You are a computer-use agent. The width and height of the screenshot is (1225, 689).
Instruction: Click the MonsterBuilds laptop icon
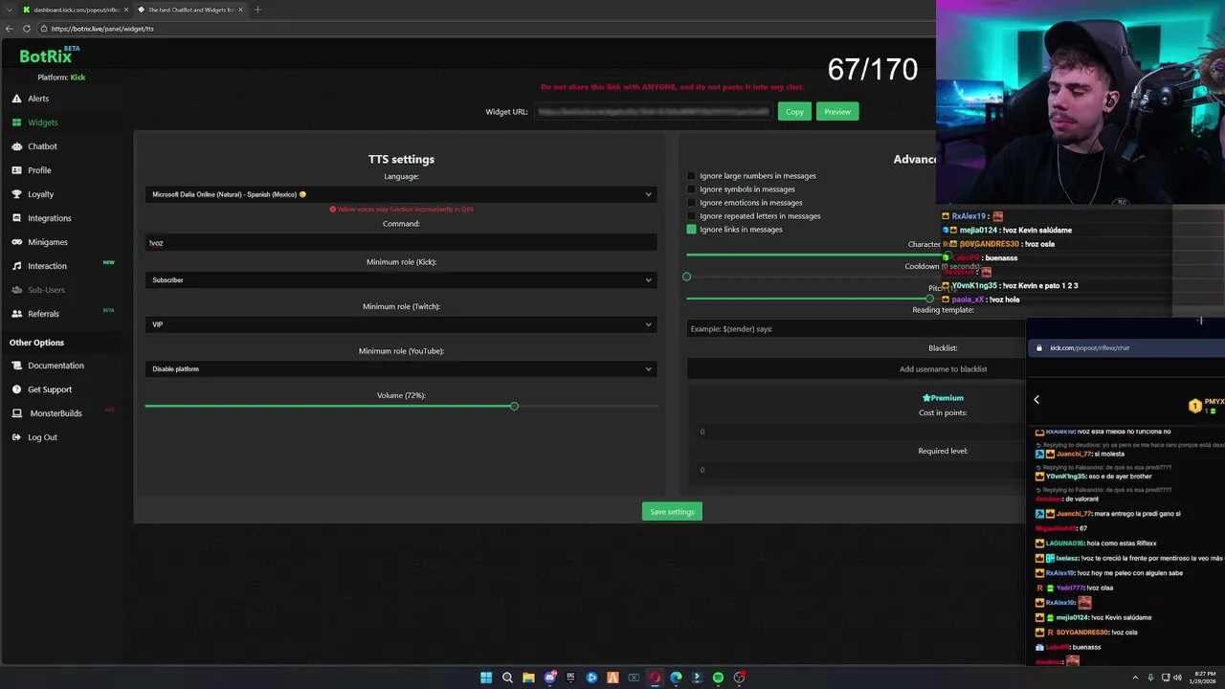click(17, 413)
